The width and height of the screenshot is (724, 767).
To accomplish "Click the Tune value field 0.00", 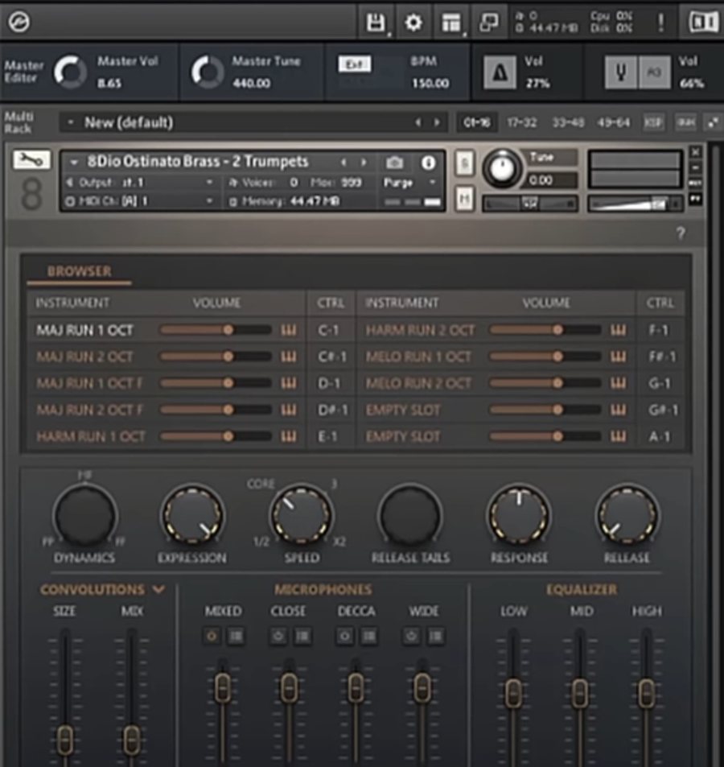I will [x=552, y=180].
